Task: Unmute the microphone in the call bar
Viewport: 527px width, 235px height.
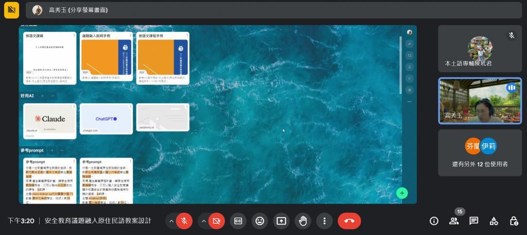Action: 184,221
